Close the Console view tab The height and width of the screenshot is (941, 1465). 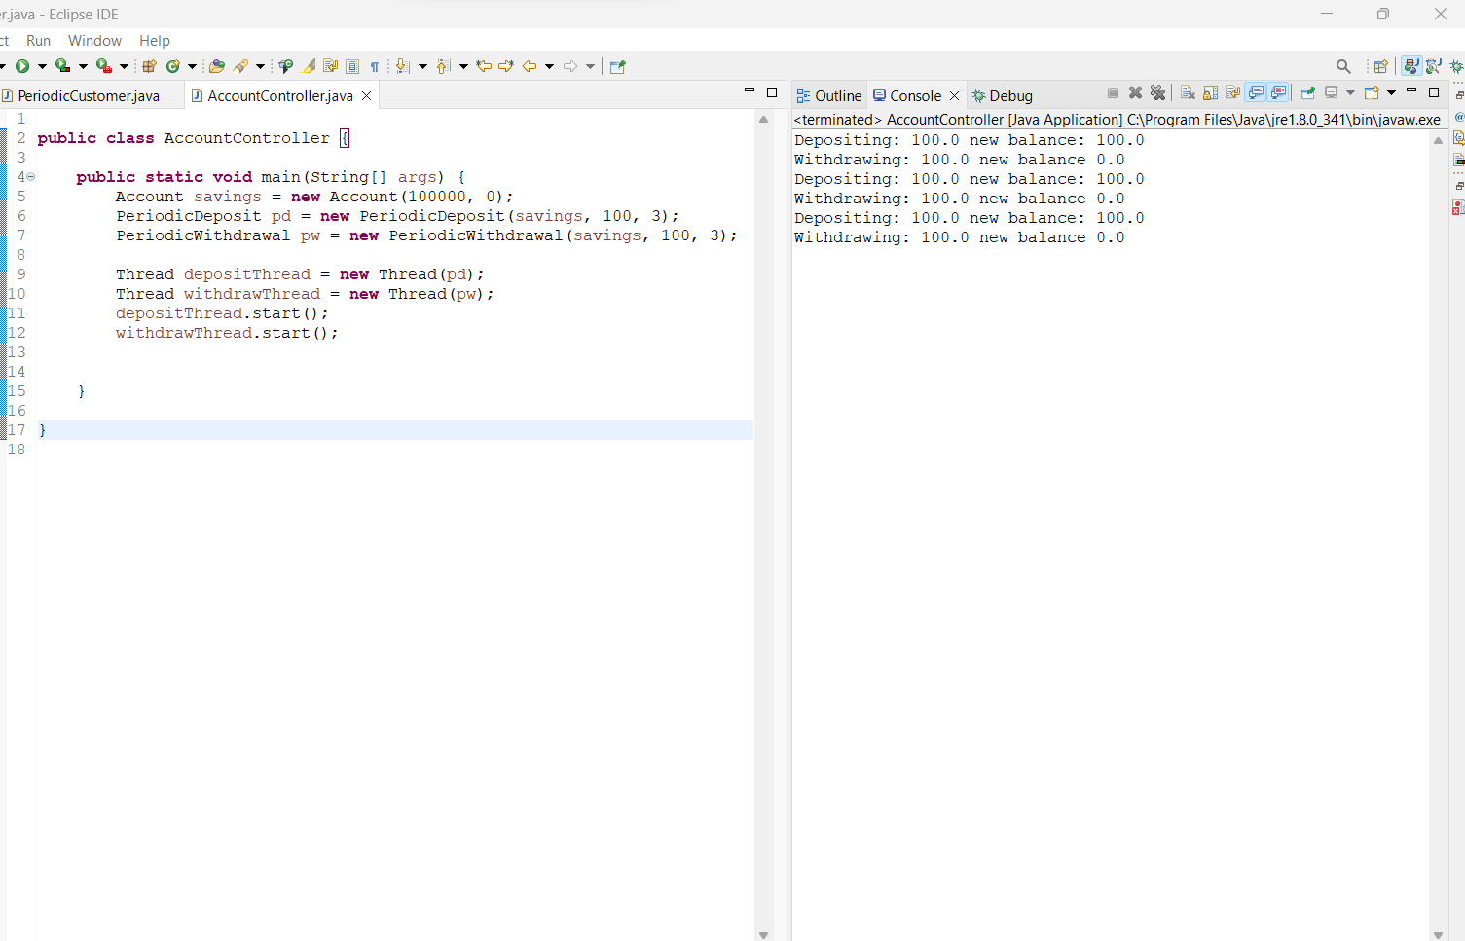(955, 95)
